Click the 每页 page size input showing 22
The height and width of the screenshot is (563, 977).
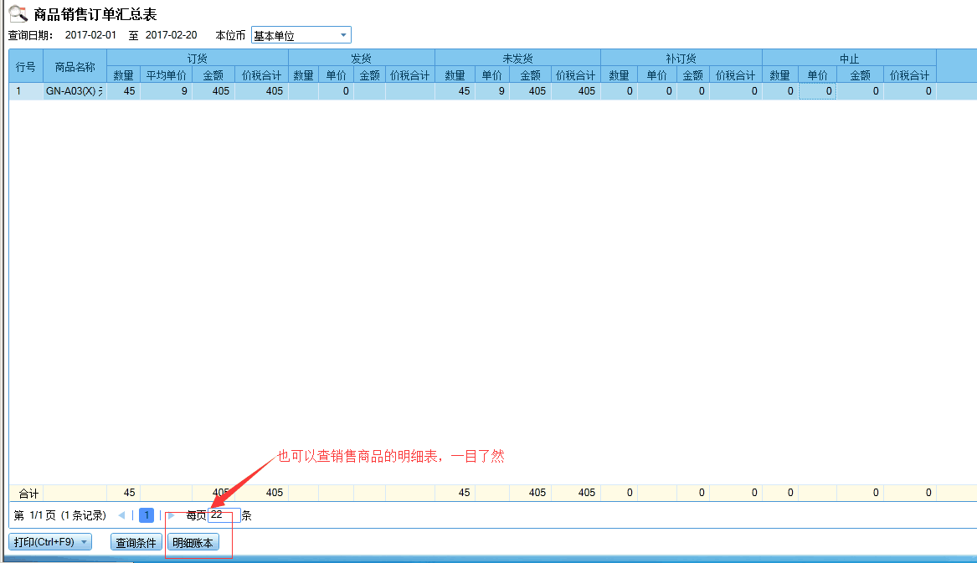(x=224, y=514)
